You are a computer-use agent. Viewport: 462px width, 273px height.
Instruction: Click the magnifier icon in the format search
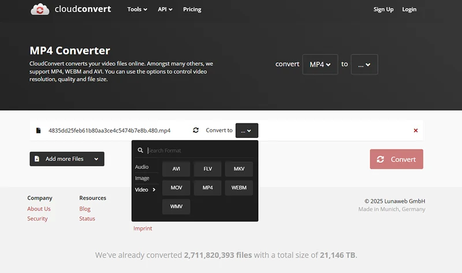click(140, 150)
